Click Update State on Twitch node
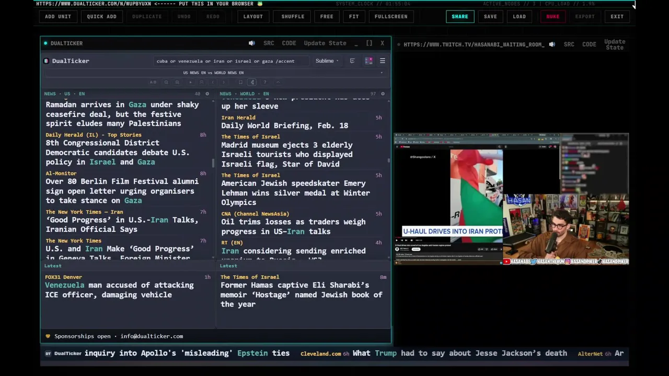 615,44
